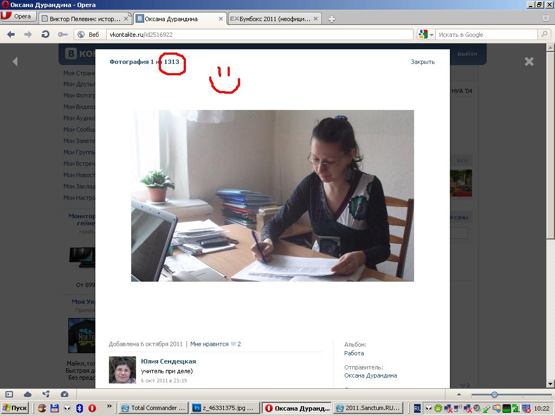Screen dimensions: 555x416
Task: Open the Пуск start menu
Action: coord(15,408)
